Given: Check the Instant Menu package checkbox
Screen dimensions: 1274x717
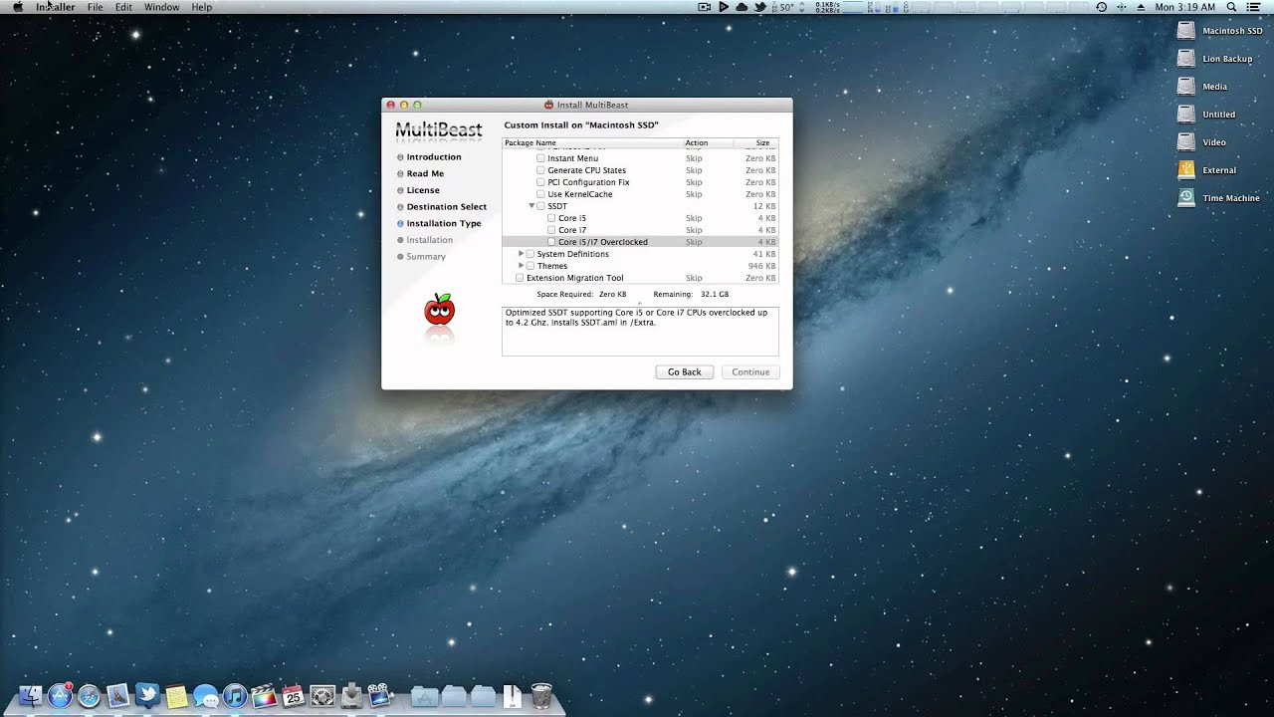Looking at the screenshot, I should tap(540, 158).
